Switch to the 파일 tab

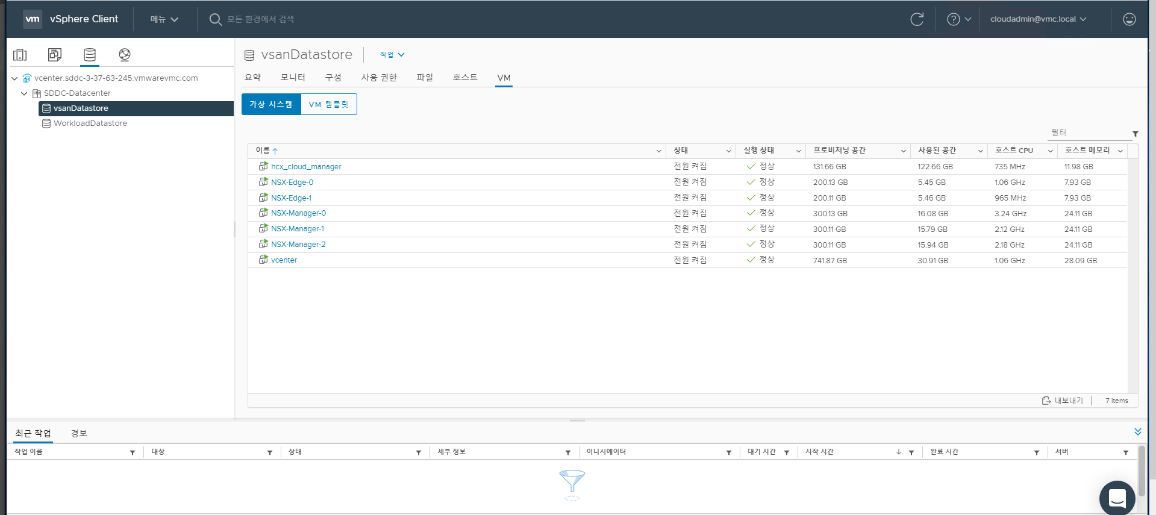point(425,78)
